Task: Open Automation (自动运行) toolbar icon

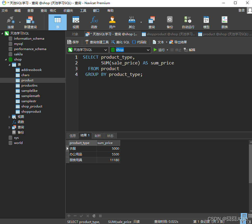Action: pos(188,22)
